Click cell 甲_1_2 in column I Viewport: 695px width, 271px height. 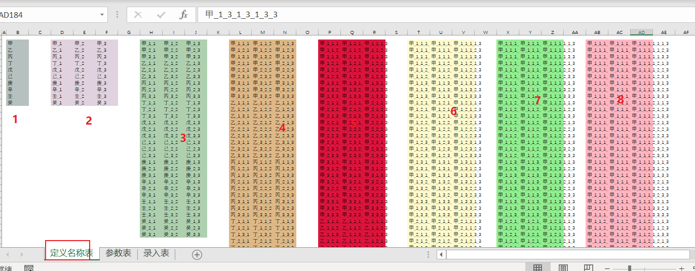173,44
